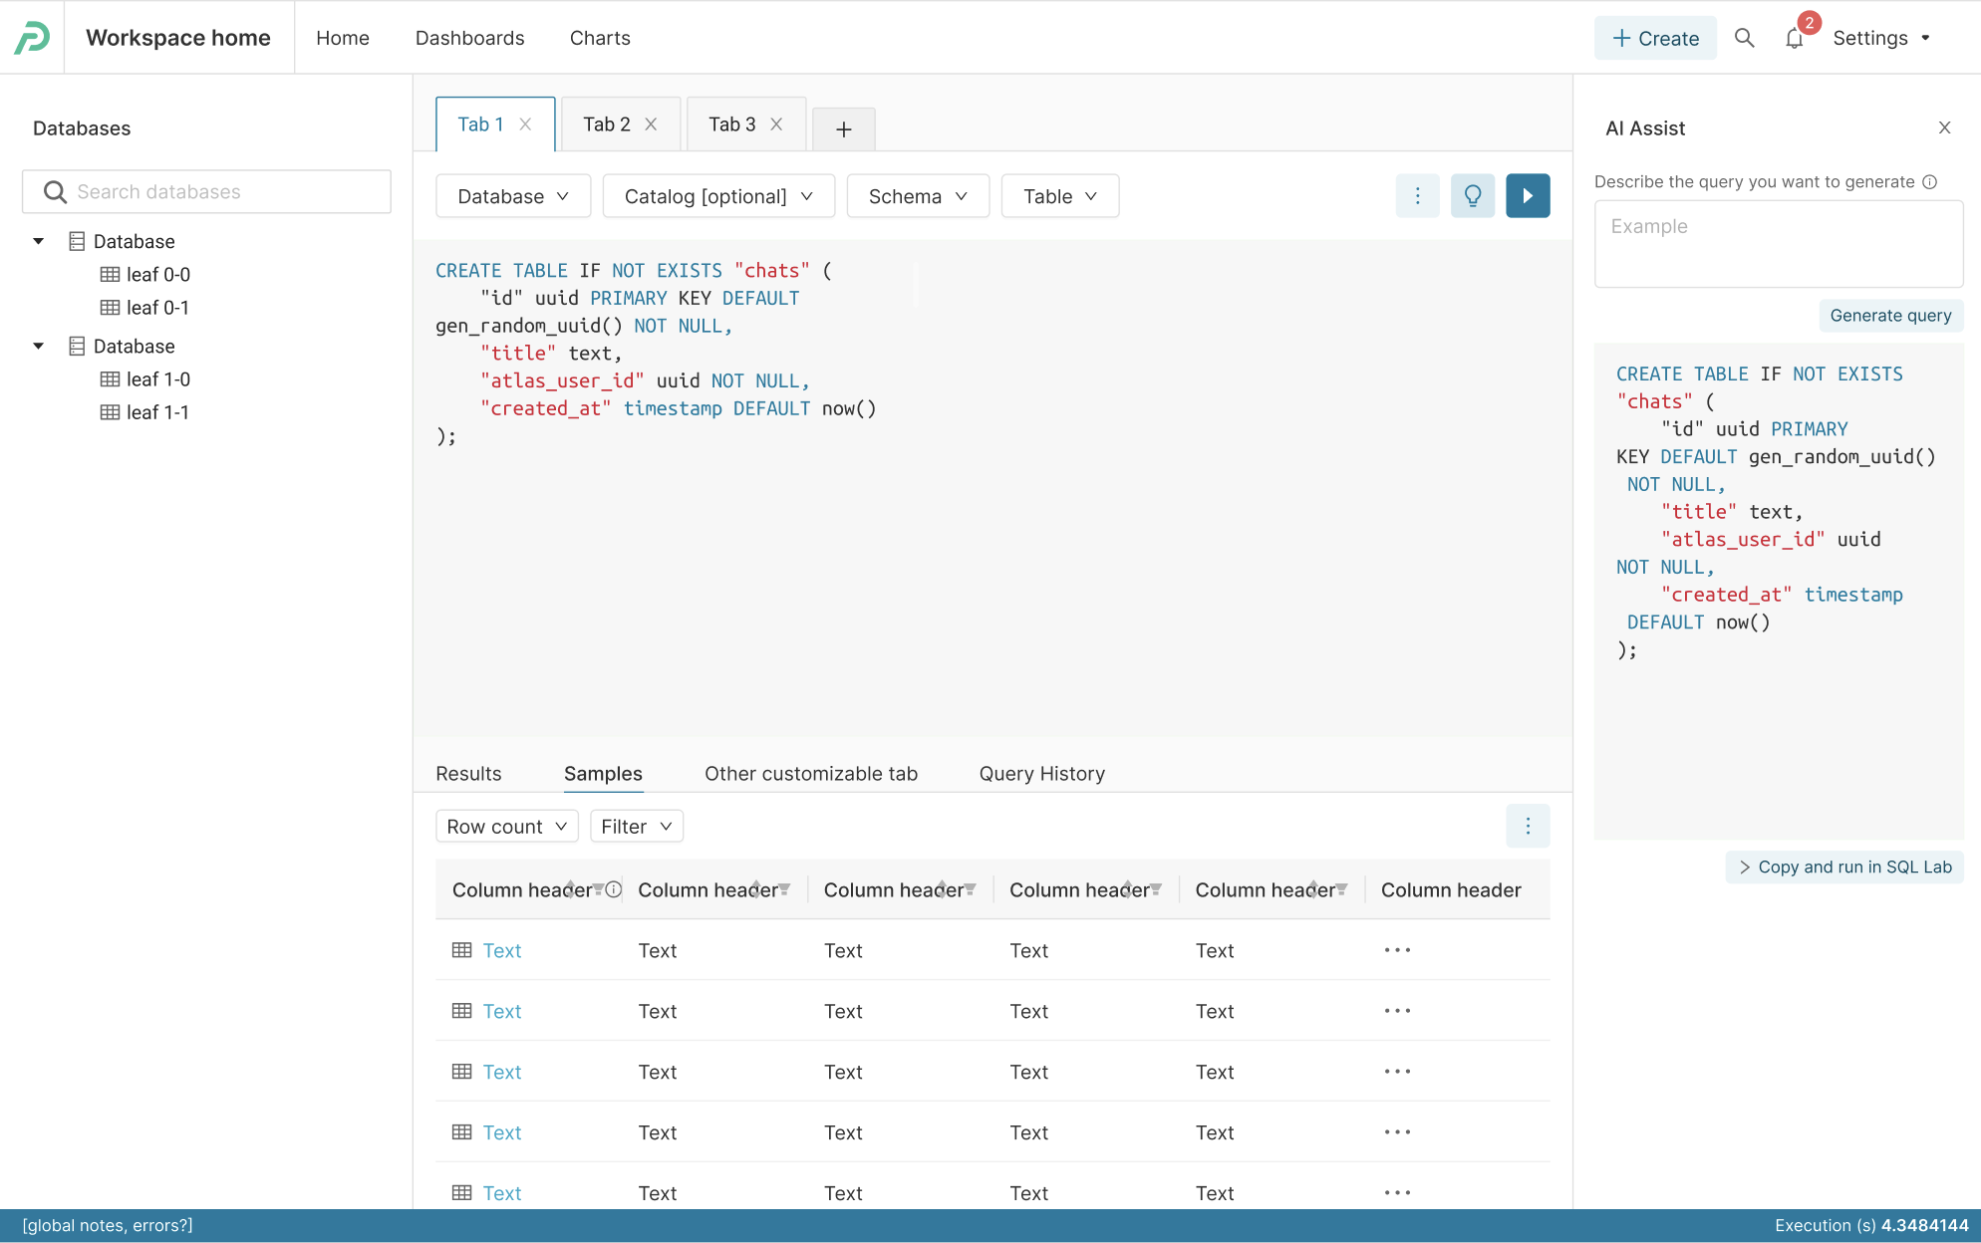Click filter funnel in second column header
This screenshot has height=1243, width=1981.
point(784,889)
